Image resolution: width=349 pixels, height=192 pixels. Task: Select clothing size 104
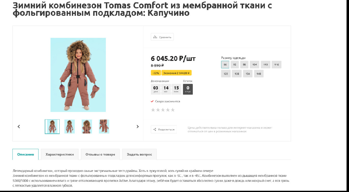254,65
